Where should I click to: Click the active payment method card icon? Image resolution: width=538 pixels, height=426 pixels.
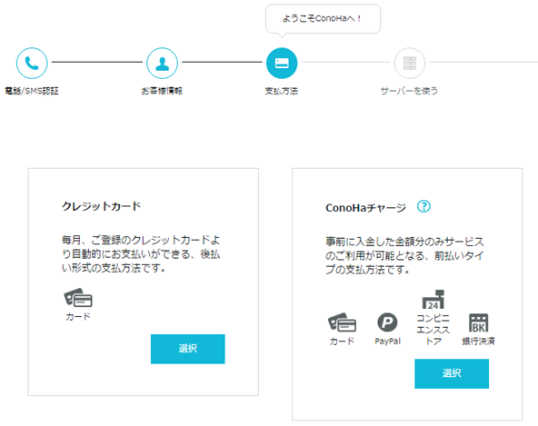pos(282,63)
